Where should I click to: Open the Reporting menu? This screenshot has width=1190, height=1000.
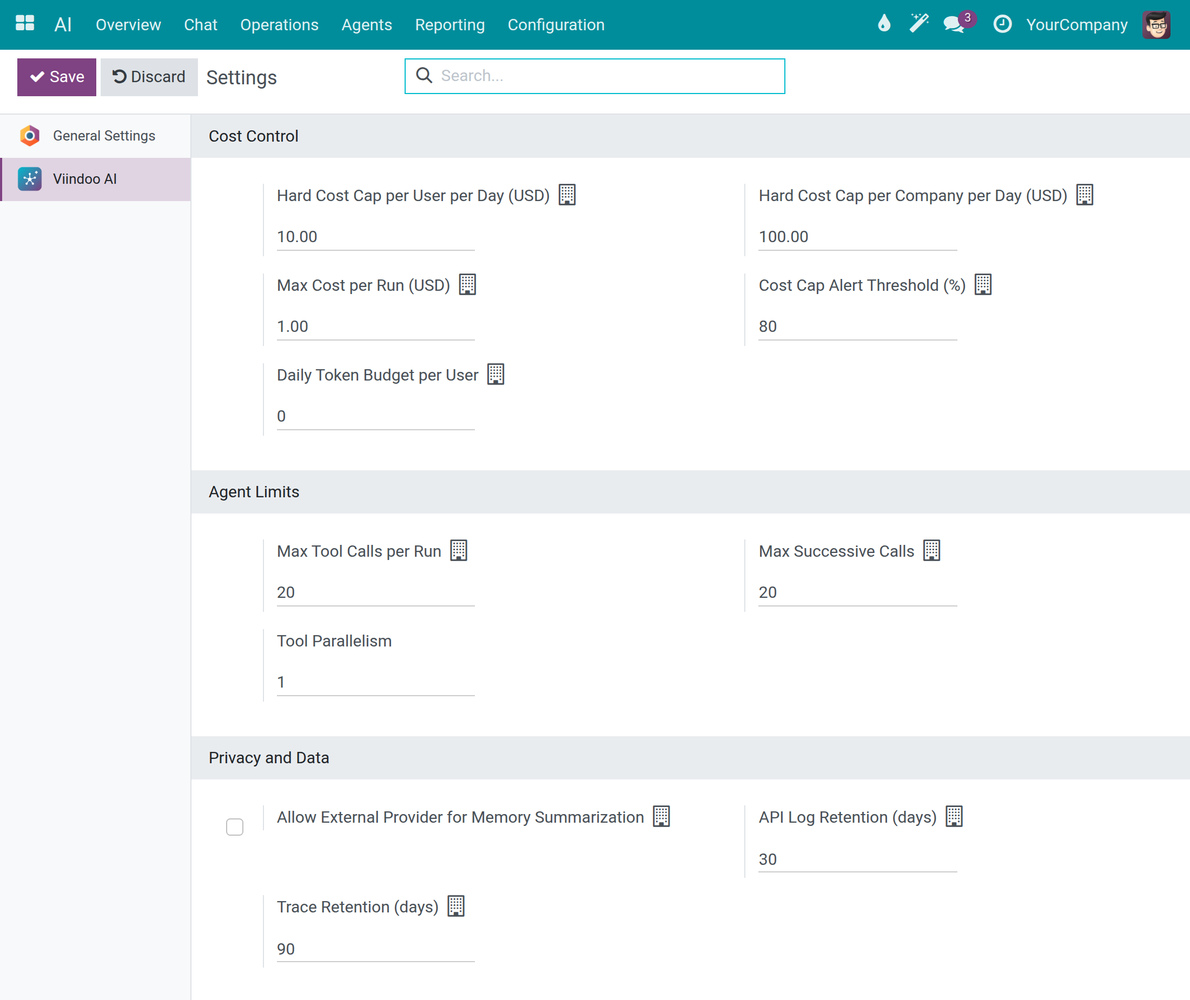click(x=450, y=24)
